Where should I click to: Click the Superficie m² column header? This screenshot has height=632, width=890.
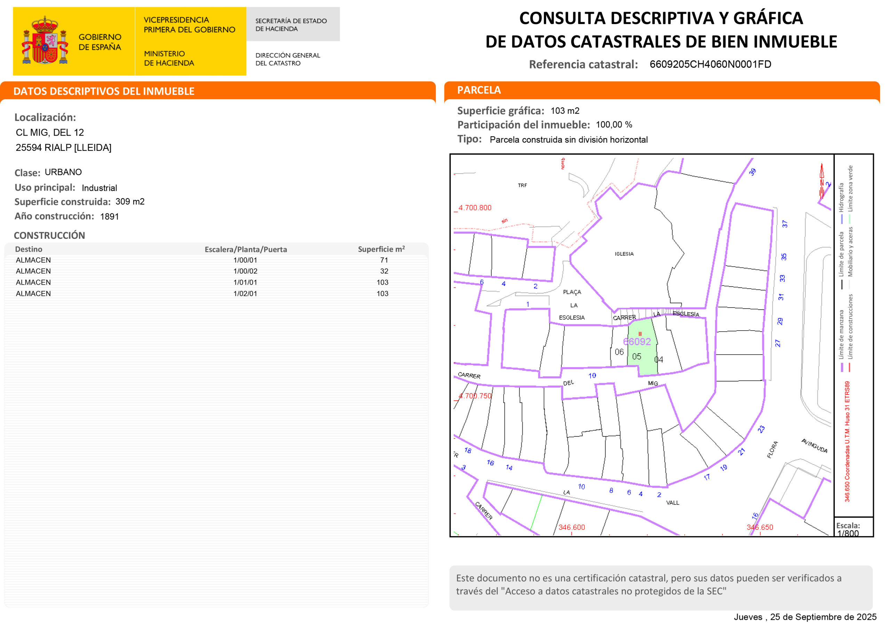click(x=381, y=249)
